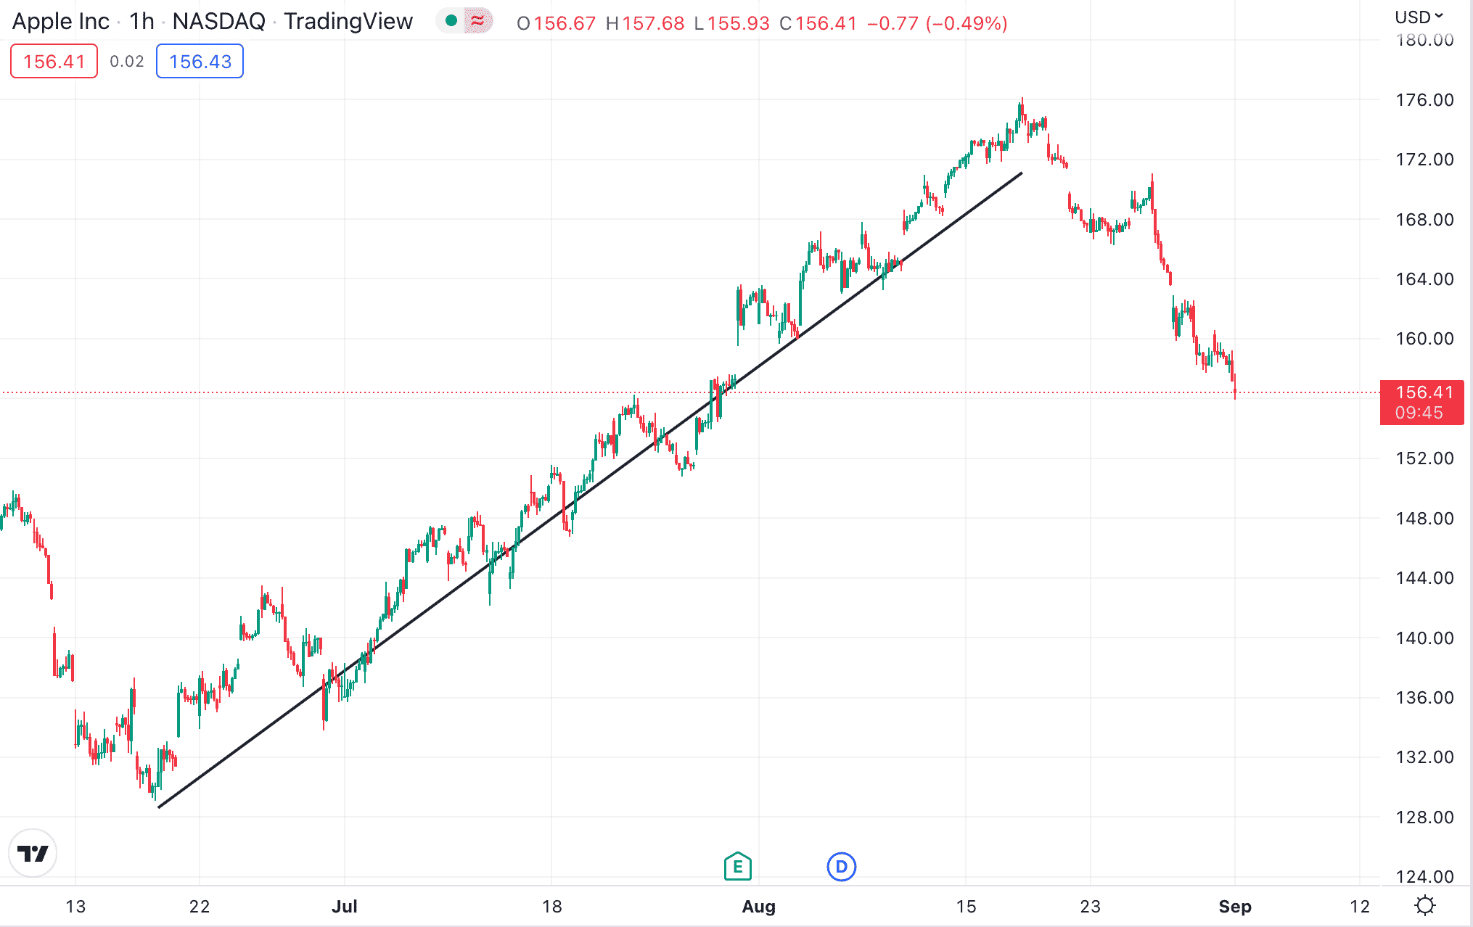Image resolution: width=1473 pixels, height=927 pixels.
Task: Click the low value L155.93 in header
Action: [731, 23]
